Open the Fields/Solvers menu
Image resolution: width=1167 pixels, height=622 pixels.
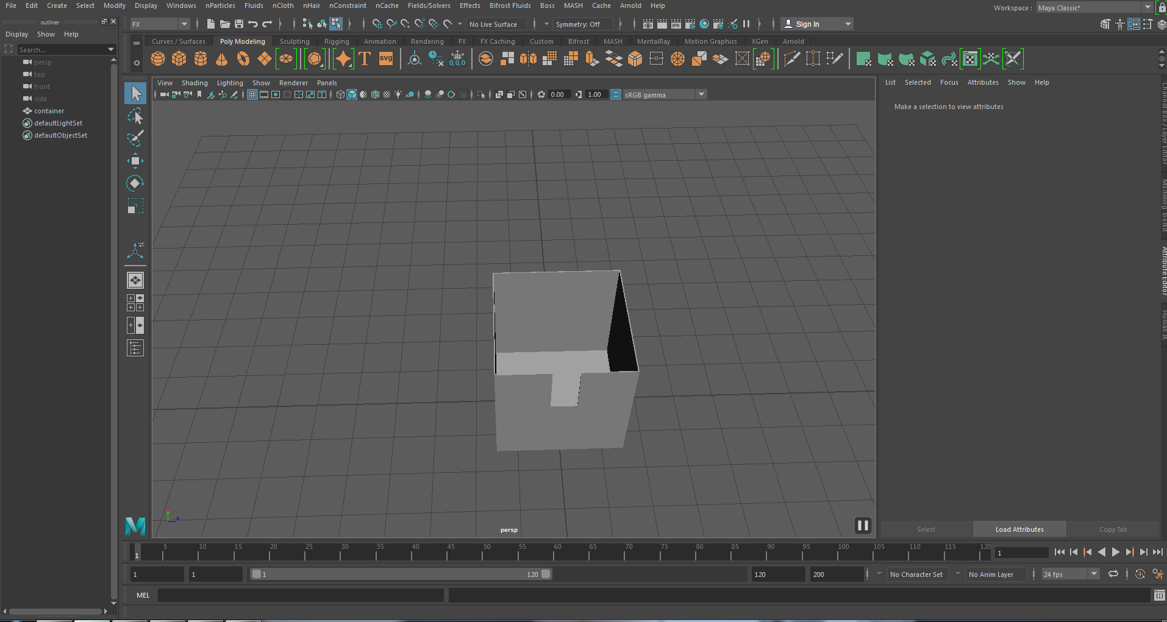[429, 5]
